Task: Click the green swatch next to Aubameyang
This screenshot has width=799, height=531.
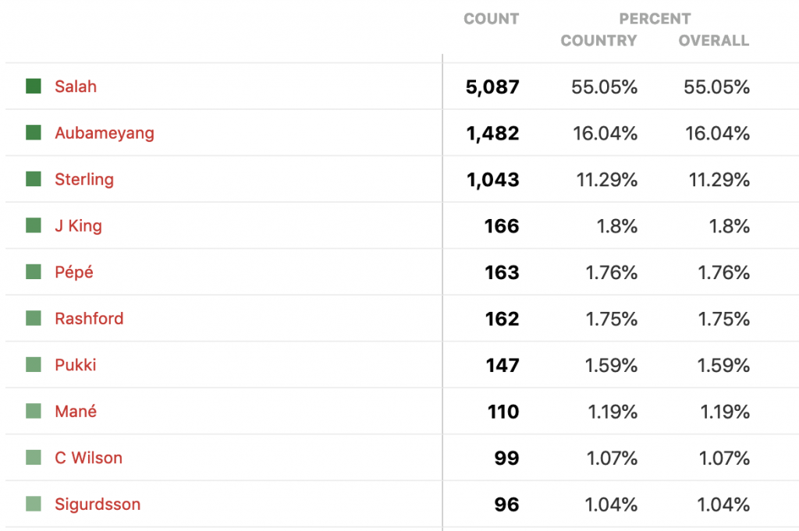Action: click(34, 133)
